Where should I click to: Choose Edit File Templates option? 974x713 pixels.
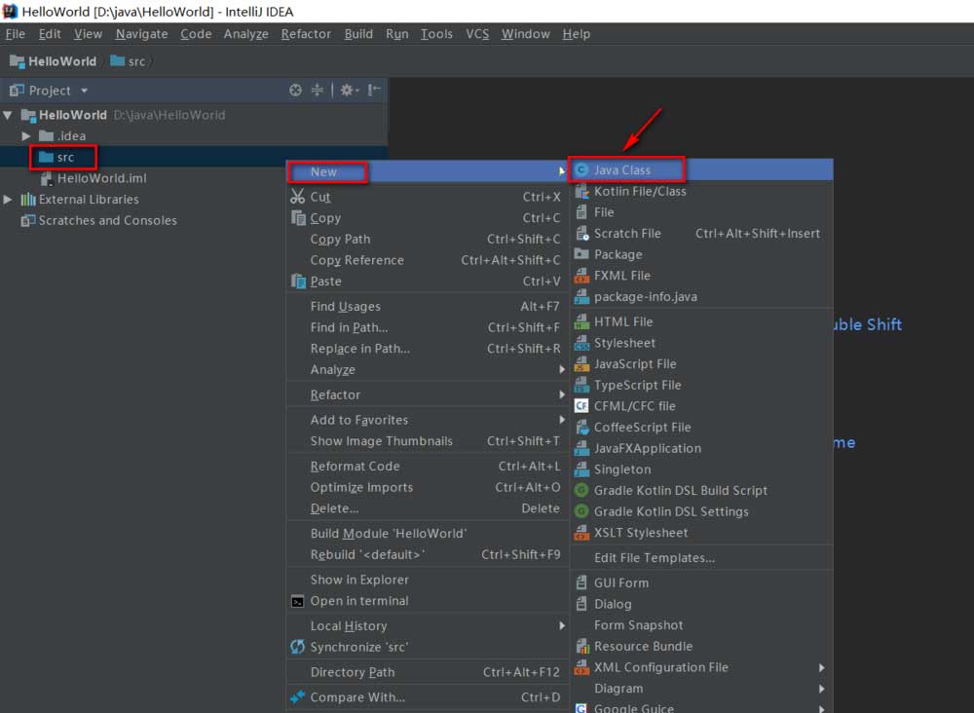[702, 558]
